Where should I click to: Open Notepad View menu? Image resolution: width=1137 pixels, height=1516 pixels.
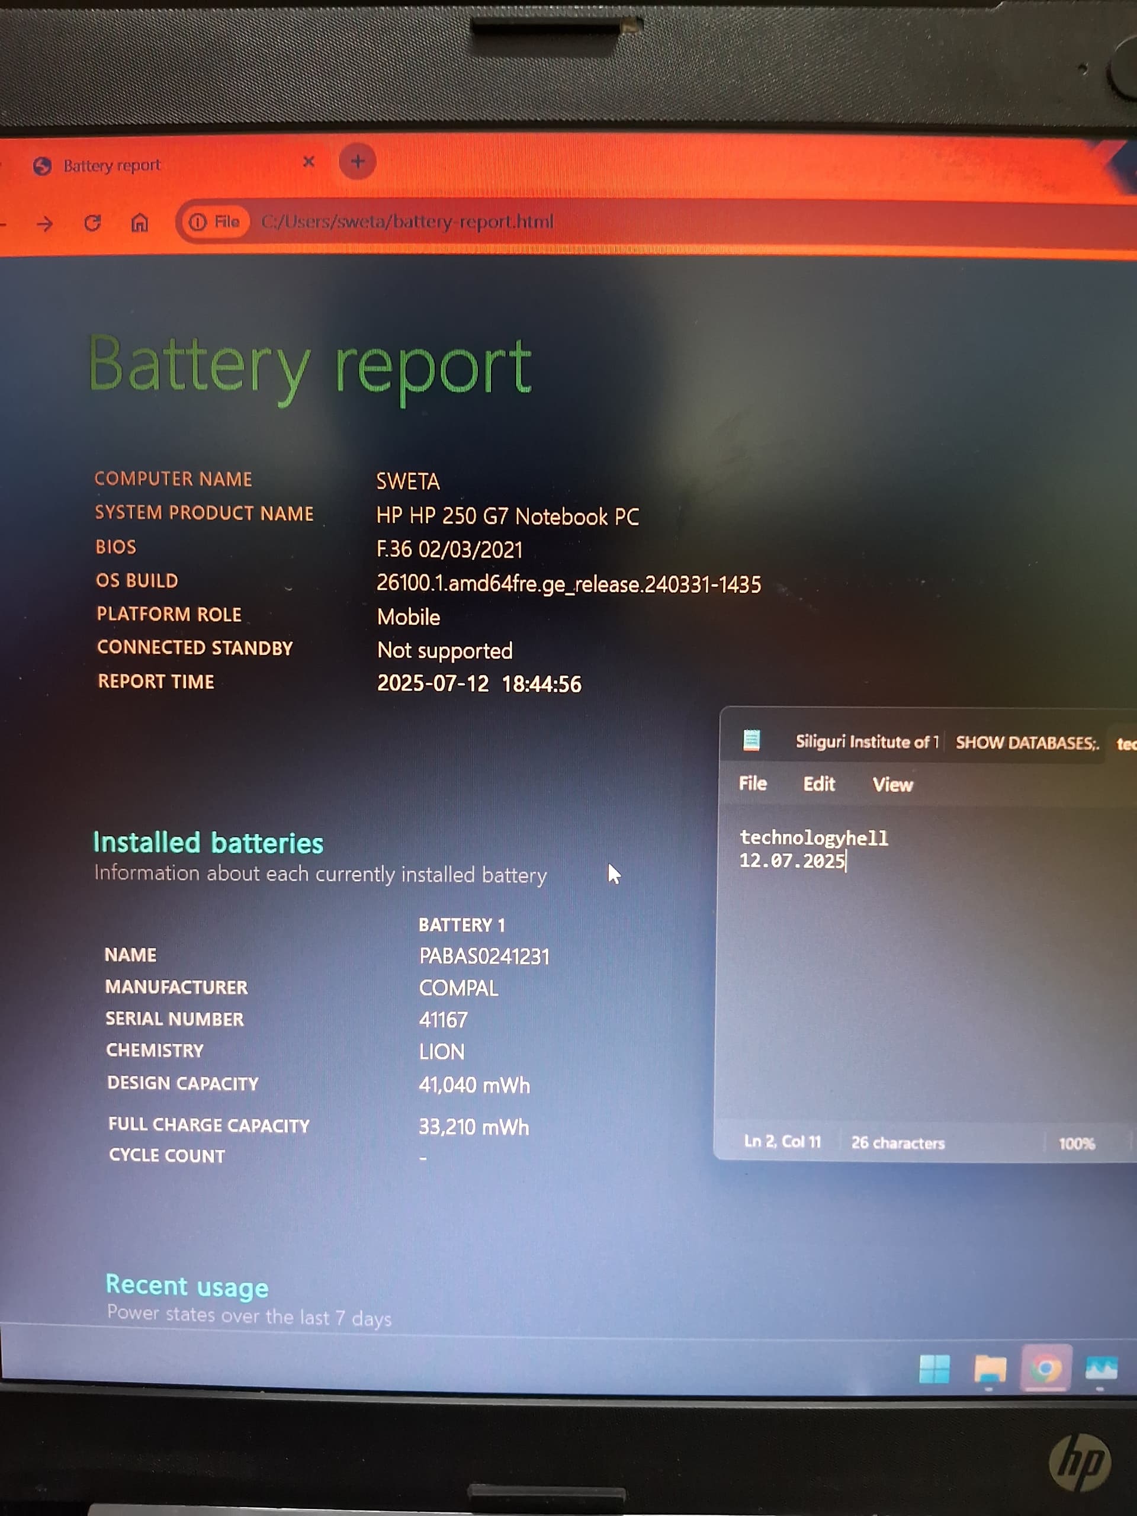892,785
